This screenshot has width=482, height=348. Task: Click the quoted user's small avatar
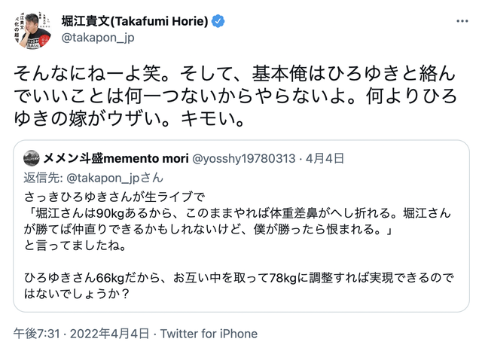point(31,158)
